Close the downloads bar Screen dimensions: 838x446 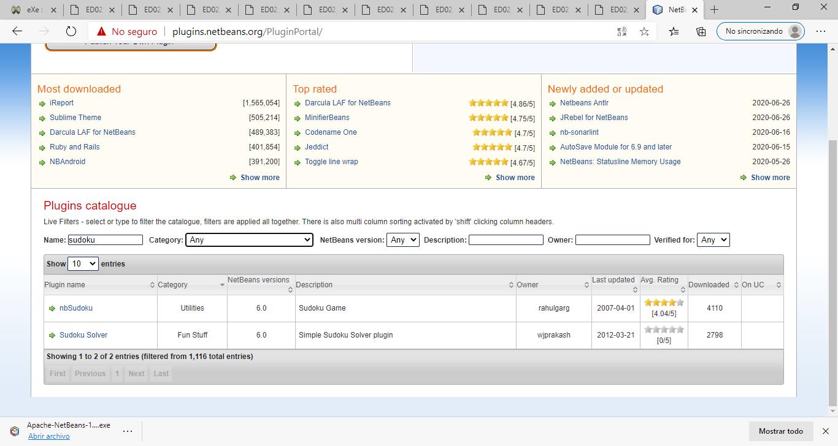(826, 431)
